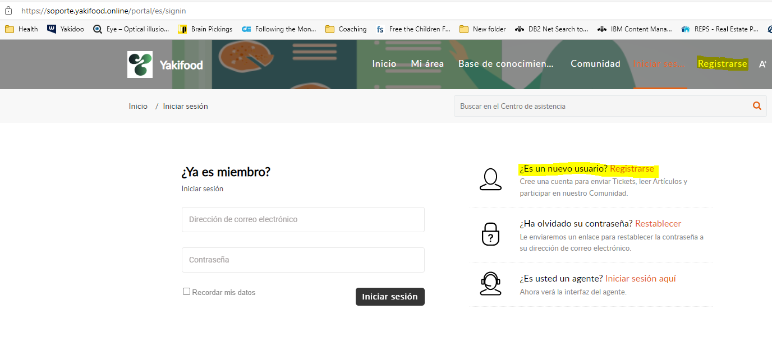772x341 pixels.
Task: Click the new user person icon
Action: tap(490, 179)
